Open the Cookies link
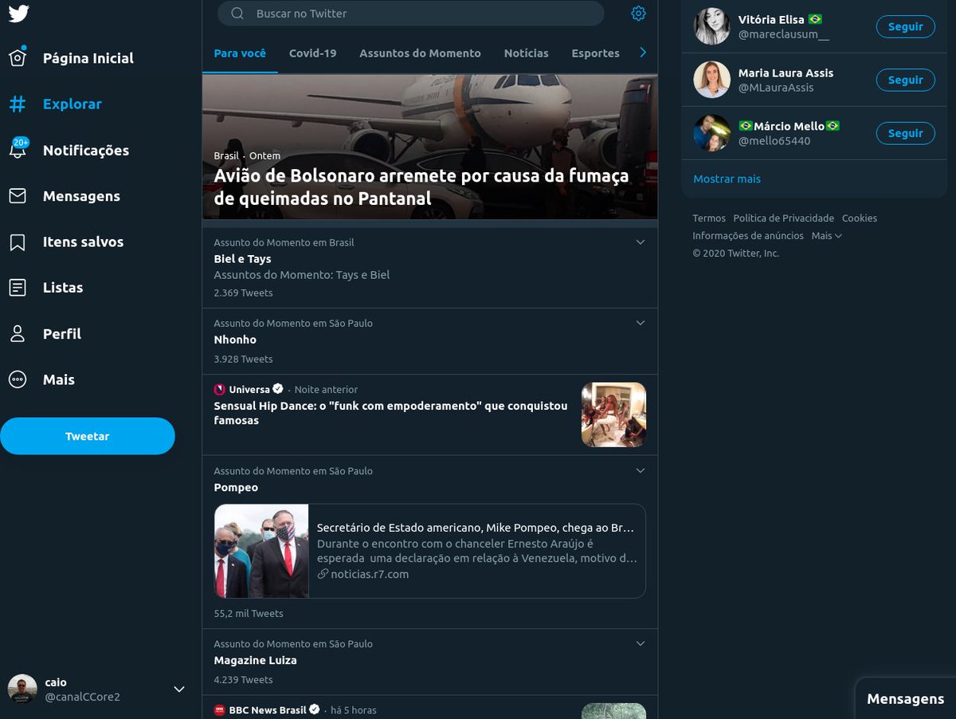956x719 pixels. 859,218
